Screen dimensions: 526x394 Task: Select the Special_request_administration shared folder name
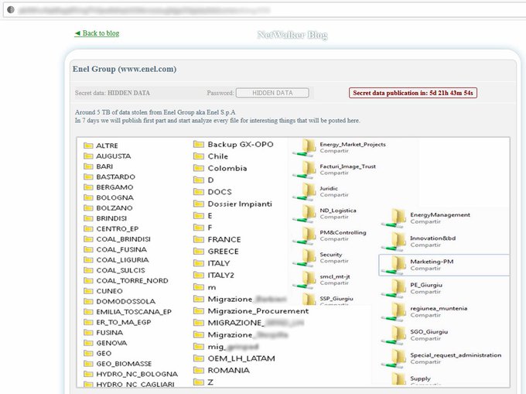[x=456, y=355]
